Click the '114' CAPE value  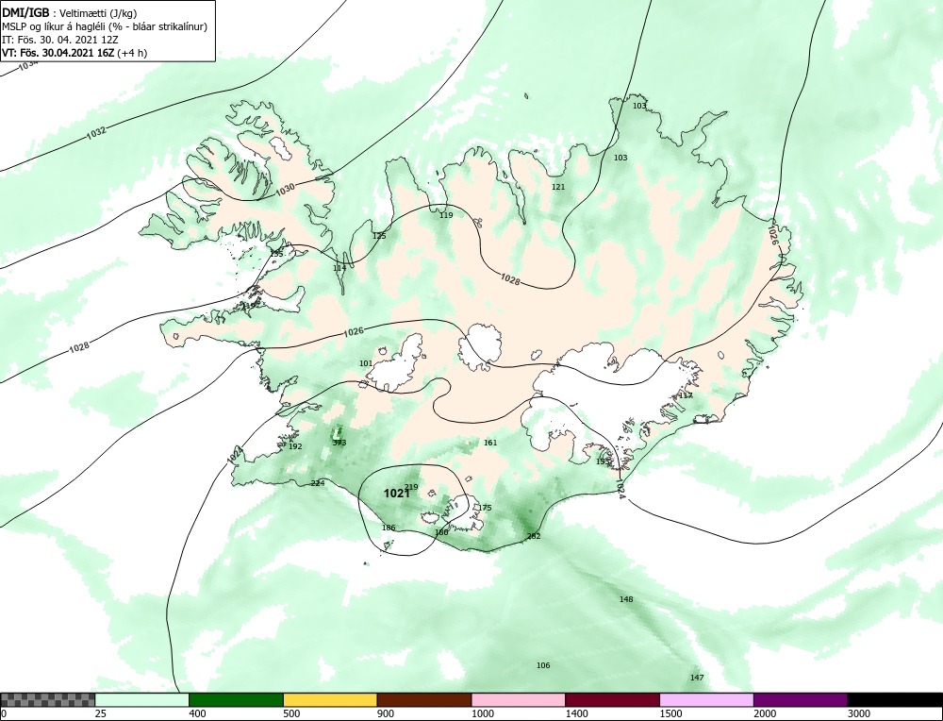(339, 268)
